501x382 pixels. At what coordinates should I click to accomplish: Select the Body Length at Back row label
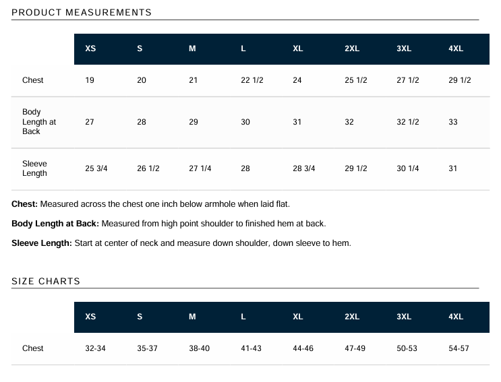(39, 122)
